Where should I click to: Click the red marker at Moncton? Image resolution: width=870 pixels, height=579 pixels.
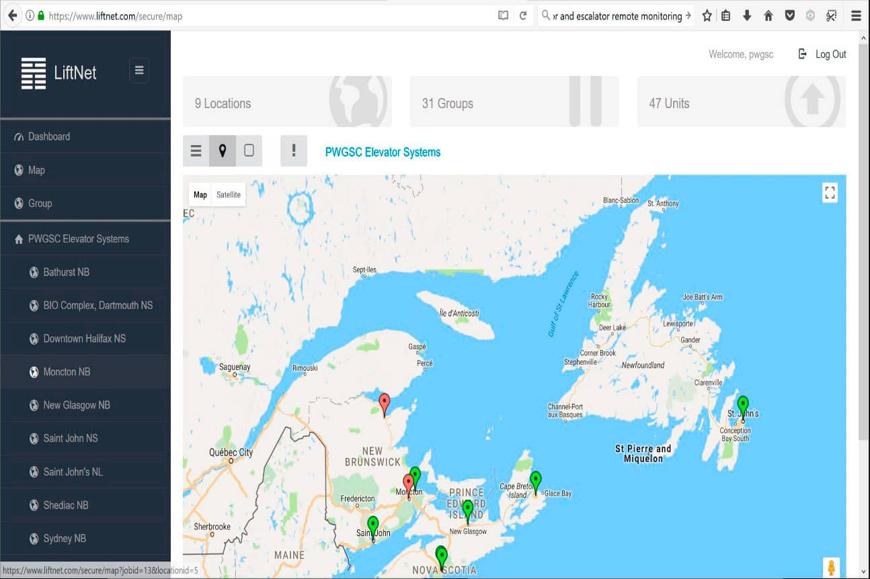(x=408, y=486)
